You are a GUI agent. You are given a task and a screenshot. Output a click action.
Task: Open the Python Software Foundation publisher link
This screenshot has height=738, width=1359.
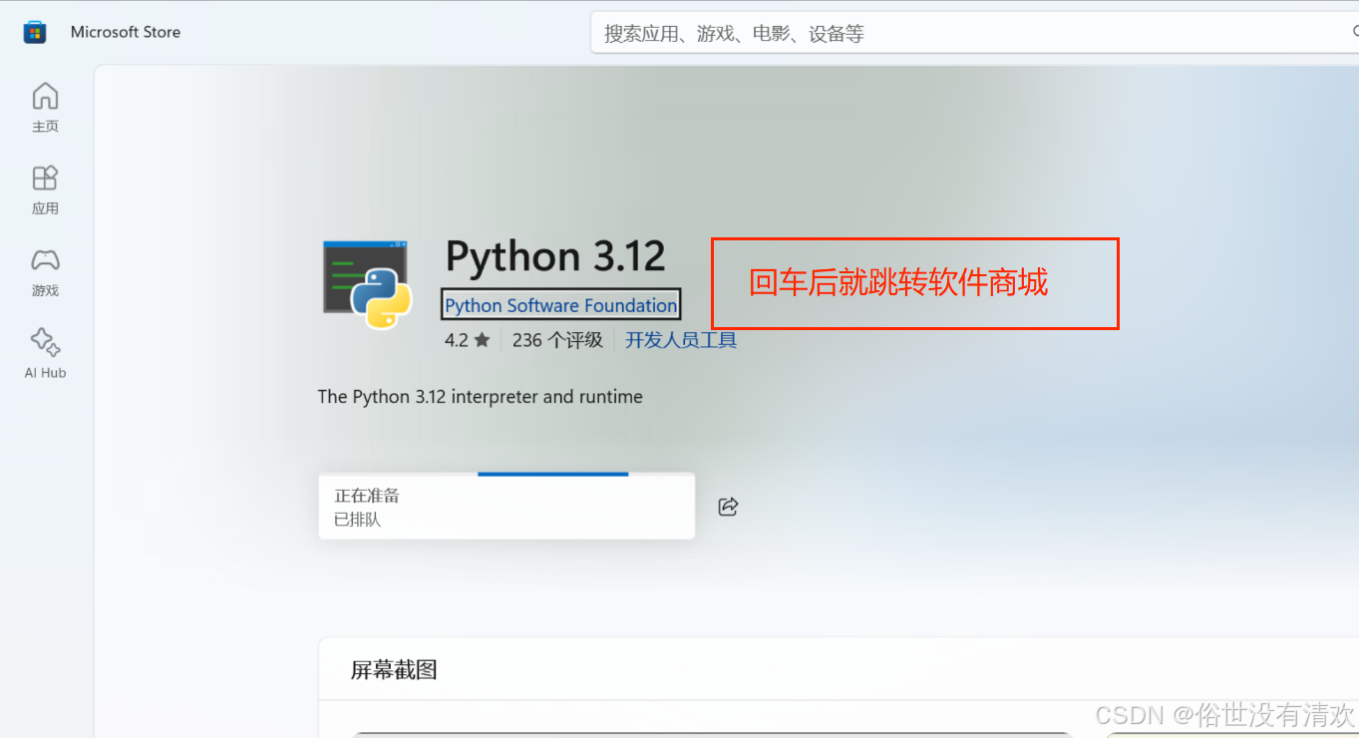click(x=560, y=305)
